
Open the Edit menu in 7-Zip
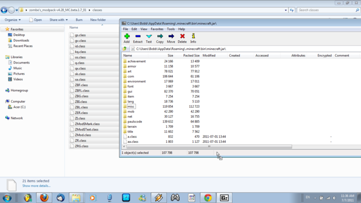pos(134,29)
